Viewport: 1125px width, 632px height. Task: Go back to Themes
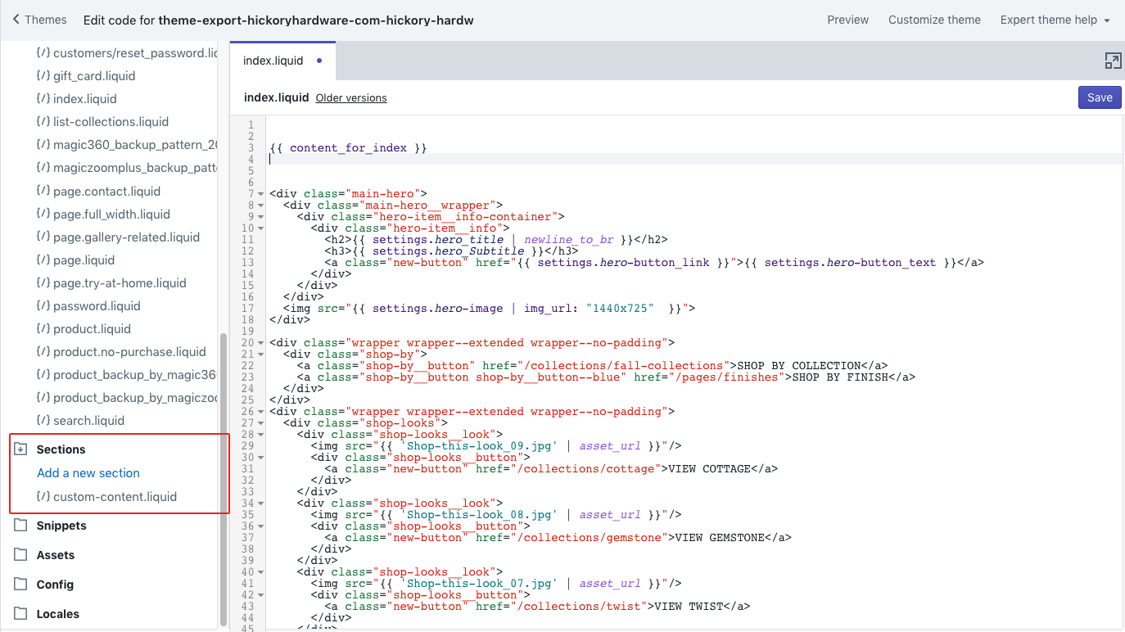pos(39,20)
